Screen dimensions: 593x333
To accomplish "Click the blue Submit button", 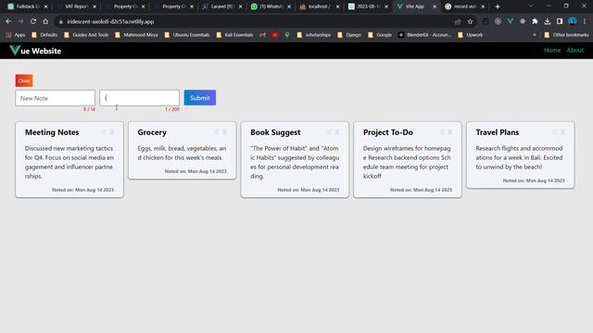I will pyautogui.click(x=200, y=98).
